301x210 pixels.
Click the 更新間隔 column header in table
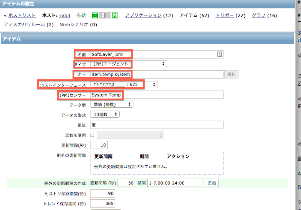tap(103, 156)
